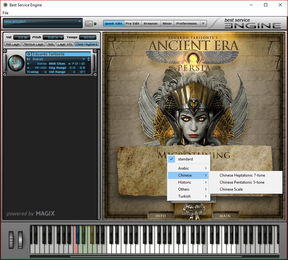
Task: Click the Vol 0.0 dB field
Action: [22, 38]
